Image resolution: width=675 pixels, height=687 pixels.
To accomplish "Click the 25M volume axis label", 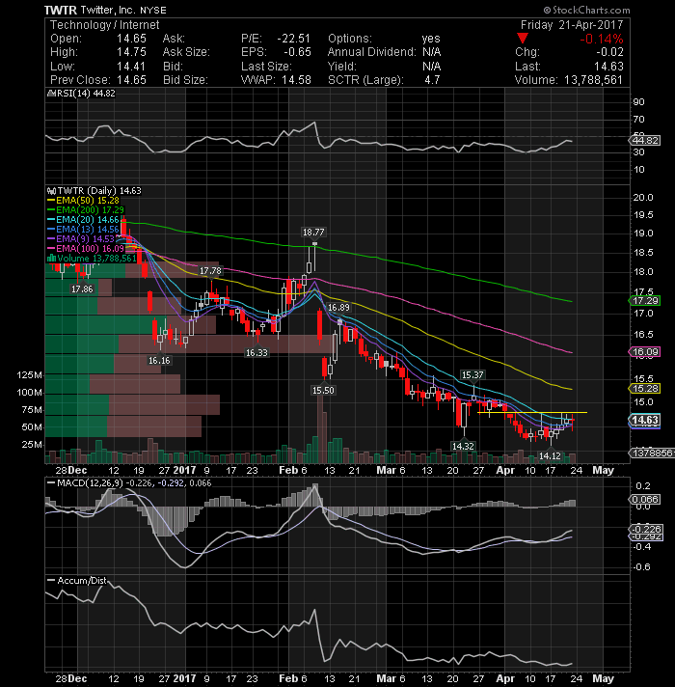I will tap(32, 444).
